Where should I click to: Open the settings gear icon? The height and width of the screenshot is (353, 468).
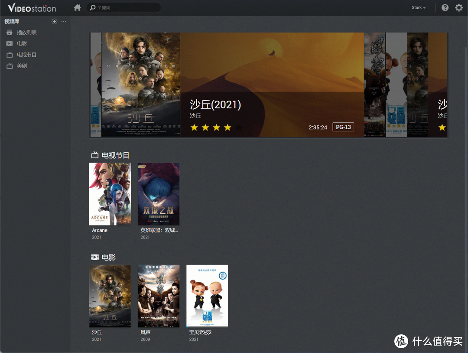point(459,7)
